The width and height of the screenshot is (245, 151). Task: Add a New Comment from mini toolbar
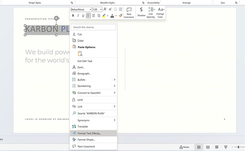click(129, 13)
